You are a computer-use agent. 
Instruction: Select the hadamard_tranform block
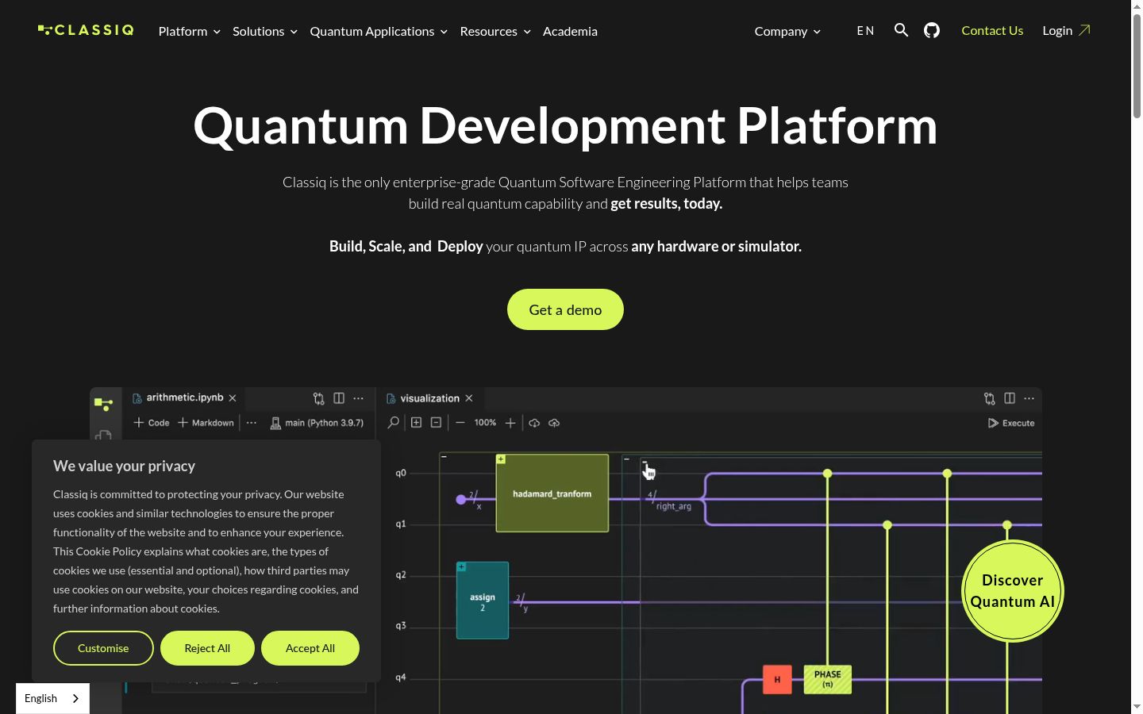pyautogui.click(x=552, y=493)
